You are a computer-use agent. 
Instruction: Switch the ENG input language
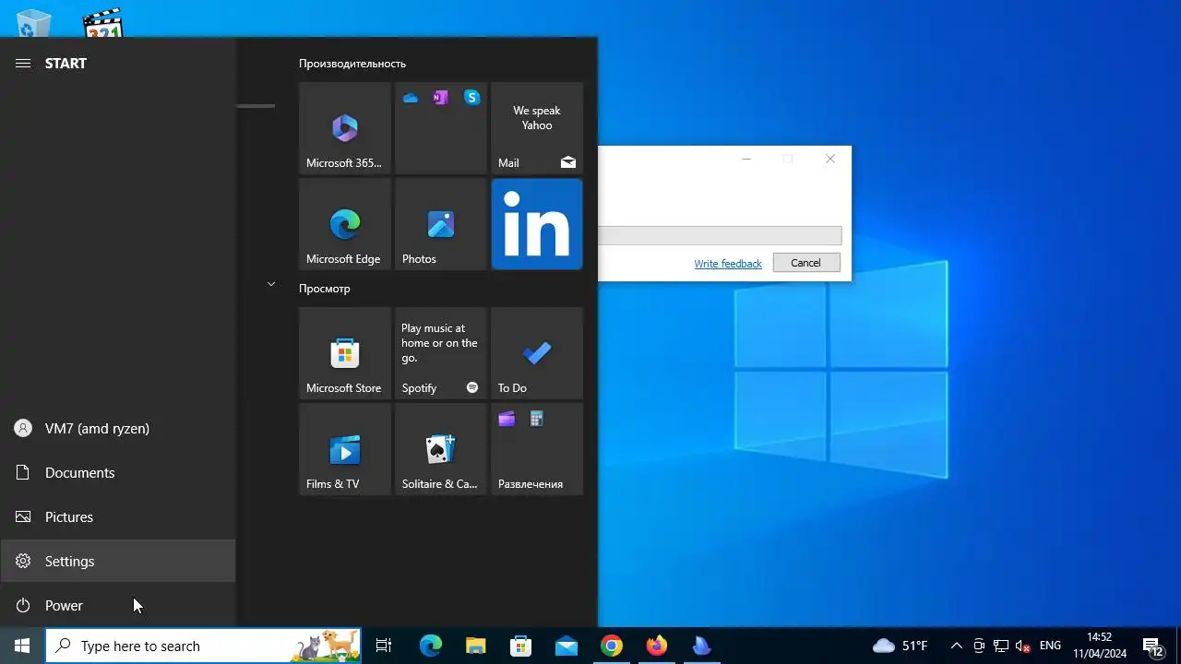[1050, 646]
